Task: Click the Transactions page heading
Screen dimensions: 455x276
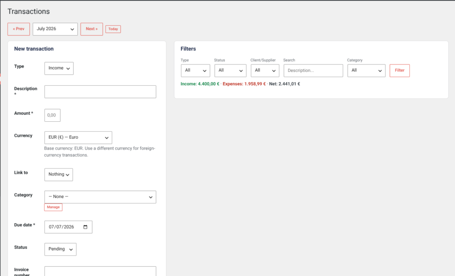Action: (x=28, y=11)
